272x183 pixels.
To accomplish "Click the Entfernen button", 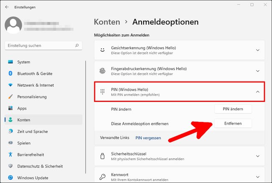I will click(x=233, y=123).
